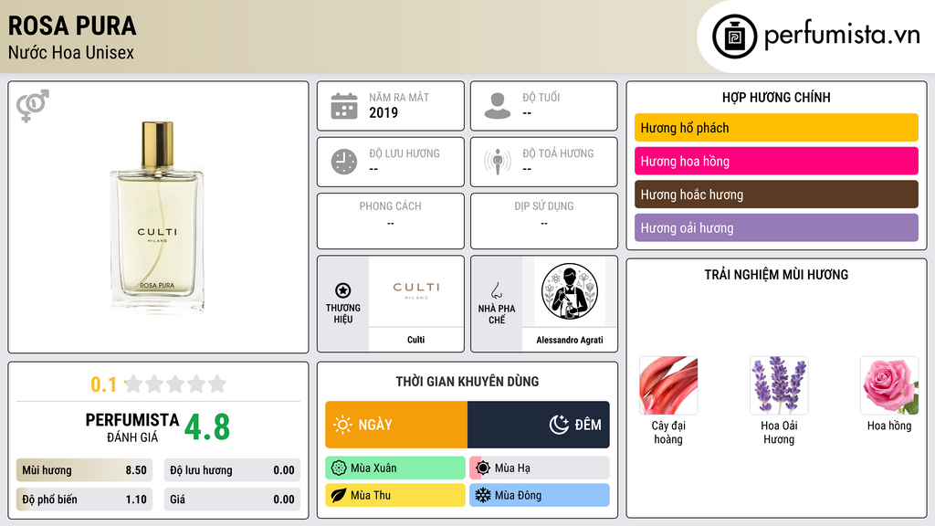Click the Cây đại hoàng rhubarb note image
The height and width of the screenshot is (526, 935).
coord(667,385)
